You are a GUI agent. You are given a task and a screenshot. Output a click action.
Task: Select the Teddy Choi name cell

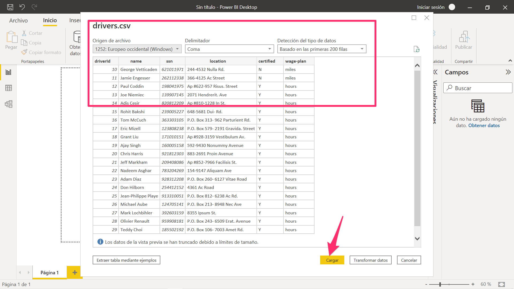[x=139, y=230]
